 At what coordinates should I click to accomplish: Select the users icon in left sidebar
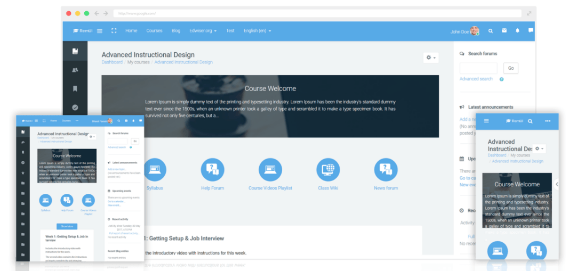pos(75,70)
